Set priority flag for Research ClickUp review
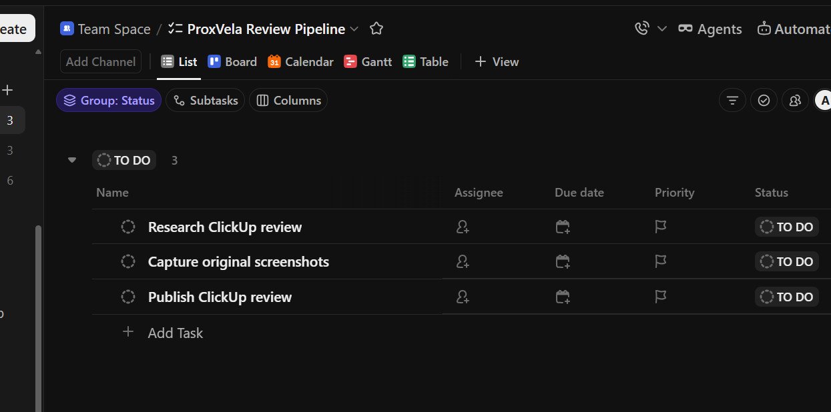Viewport: 831px width, 412px height. coord(661,227)
